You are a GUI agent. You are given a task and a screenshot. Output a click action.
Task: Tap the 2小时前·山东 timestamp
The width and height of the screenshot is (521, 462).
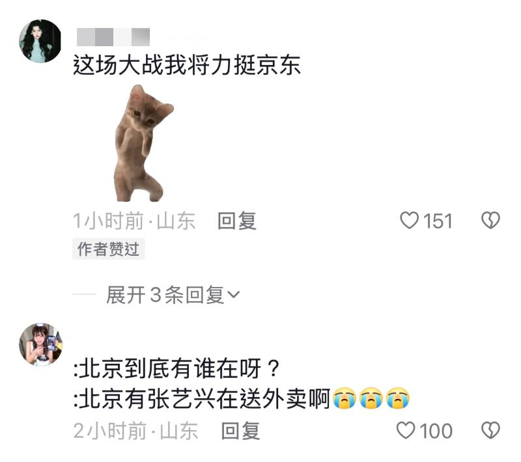coord(135,431)
